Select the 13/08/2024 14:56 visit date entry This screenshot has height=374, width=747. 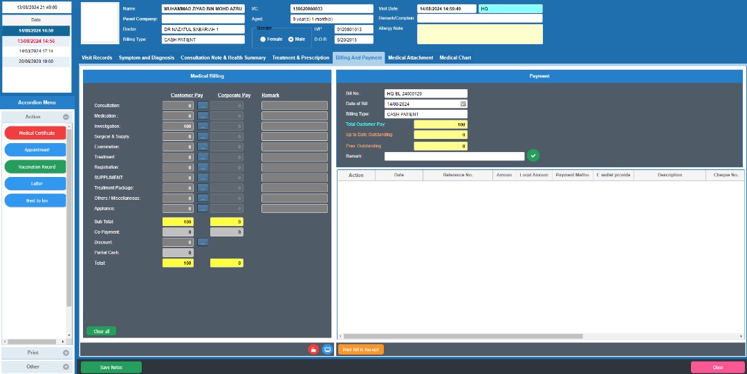tap(36, 41)
